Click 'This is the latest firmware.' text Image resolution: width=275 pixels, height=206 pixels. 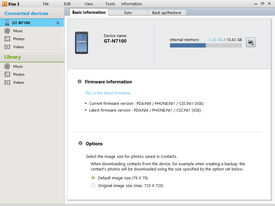108,93
